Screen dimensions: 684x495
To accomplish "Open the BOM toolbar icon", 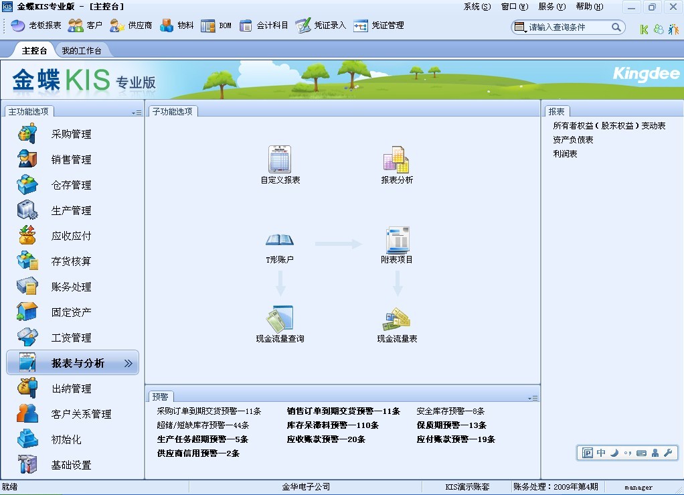I will click(216, 25).
